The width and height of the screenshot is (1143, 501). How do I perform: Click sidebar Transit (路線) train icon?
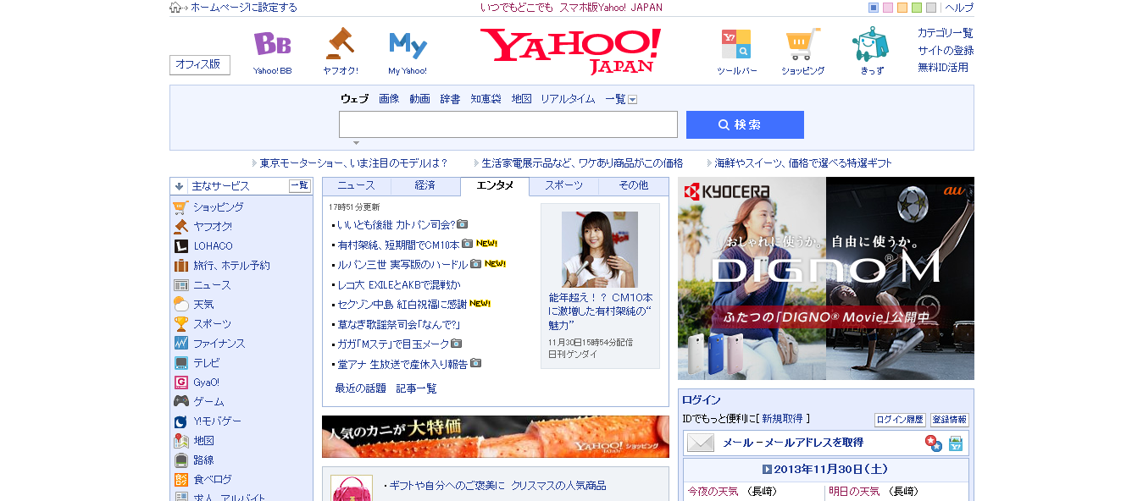pos(180,460)
